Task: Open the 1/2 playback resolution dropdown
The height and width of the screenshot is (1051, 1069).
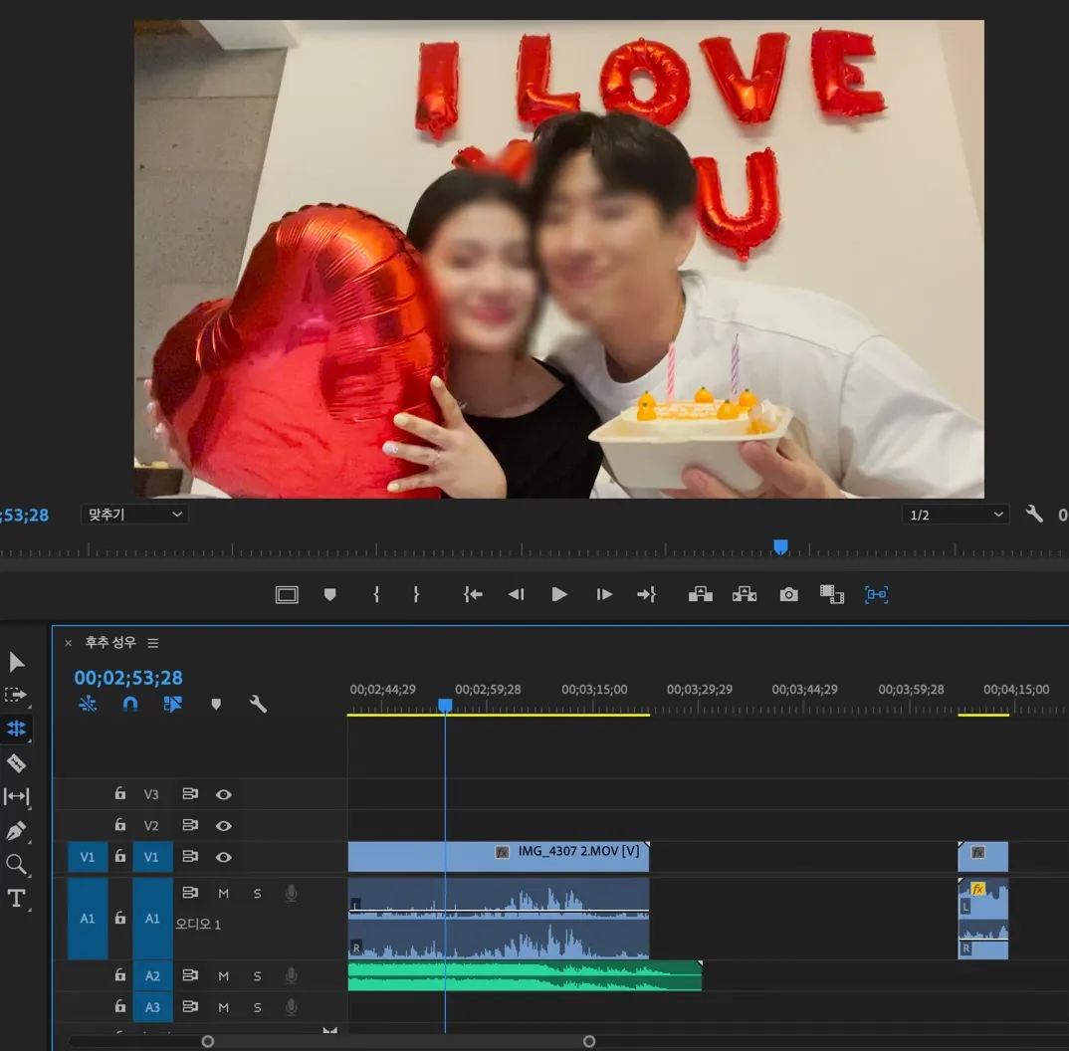Action: click(956, 514)
